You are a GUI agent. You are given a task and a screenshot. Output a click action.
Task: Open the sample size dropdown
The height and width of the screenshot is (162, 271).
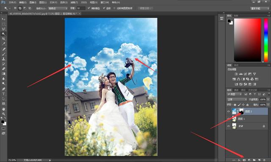coord(58,8)
